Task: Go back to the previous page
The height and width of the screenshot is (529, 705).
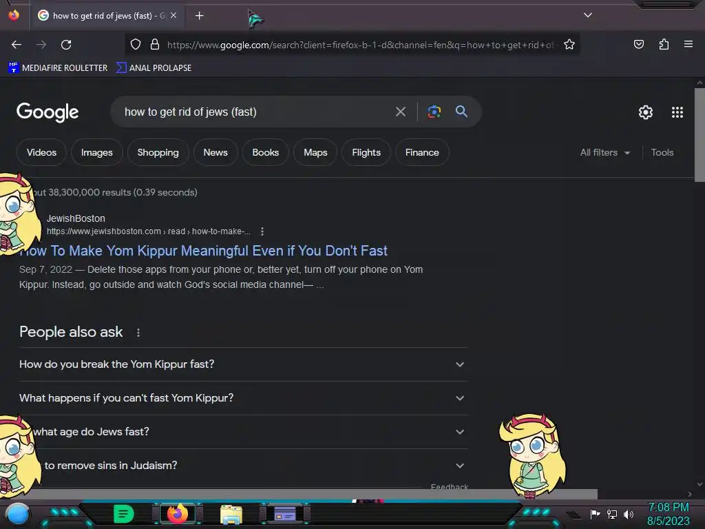Action: 17,45
